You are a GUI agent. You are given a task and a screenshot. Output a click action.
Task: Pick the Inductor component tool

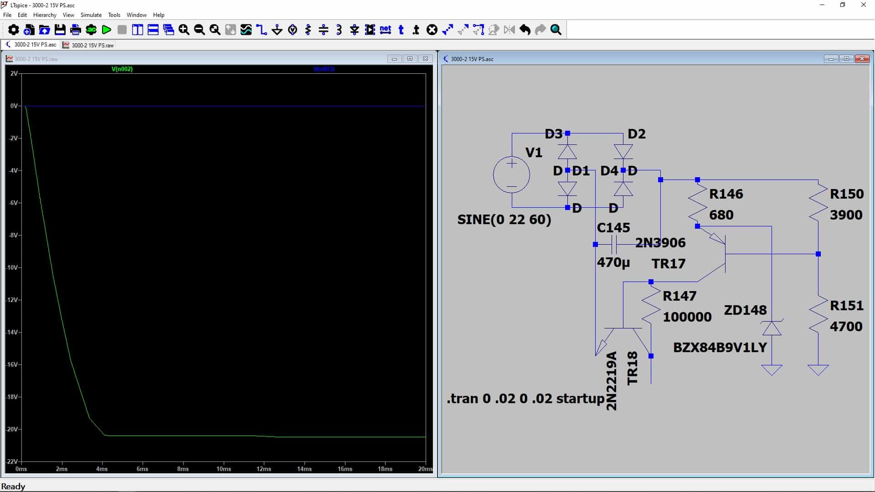[339, 30]
